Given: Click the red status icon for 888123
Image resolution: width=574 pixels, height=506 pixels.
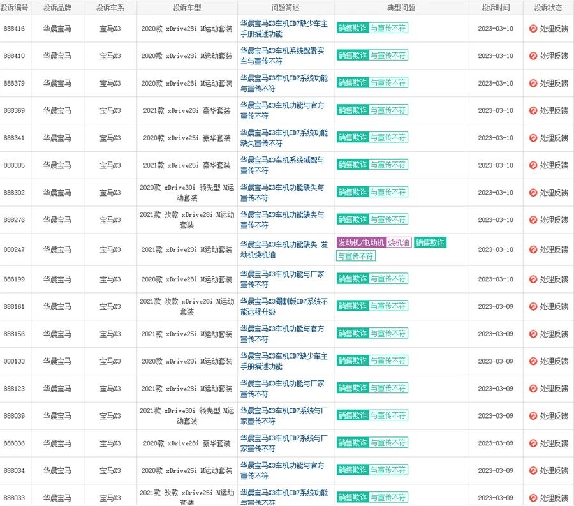Looking at the screenshot, I should point(533,389).
